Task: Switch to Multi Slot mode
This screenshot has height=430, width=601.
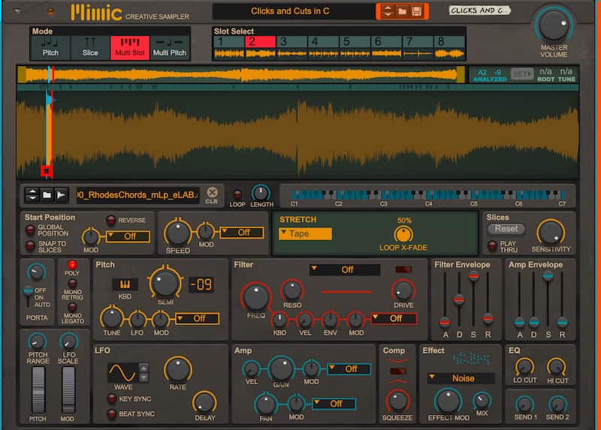Action: (x=130, y=48)
